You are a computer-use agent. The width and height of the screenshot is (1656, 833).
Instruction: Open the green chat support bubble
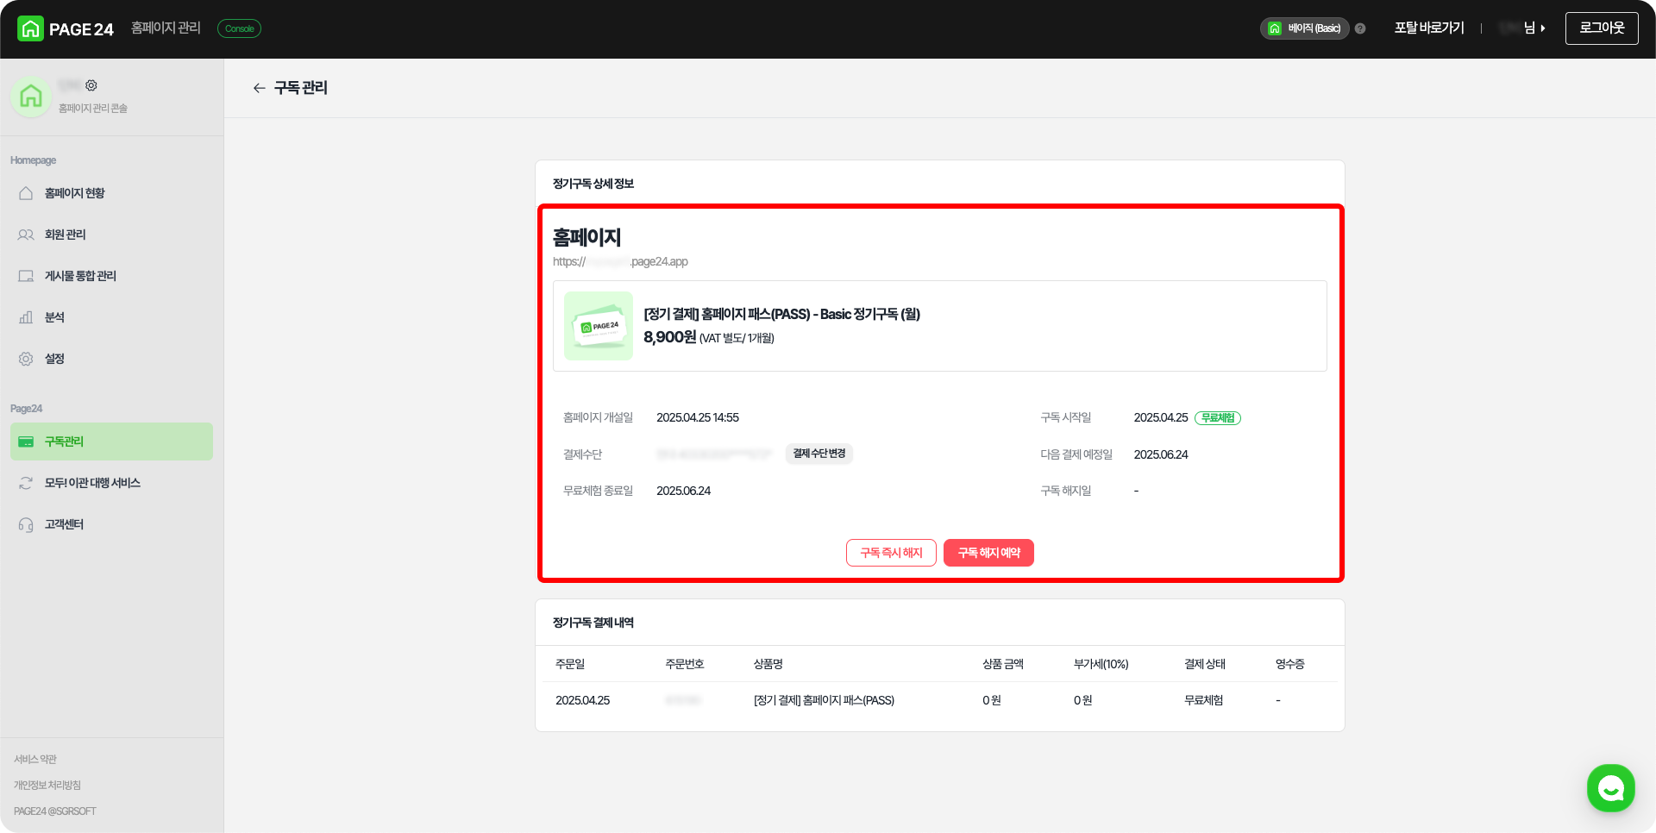(x=1610, y=787)
